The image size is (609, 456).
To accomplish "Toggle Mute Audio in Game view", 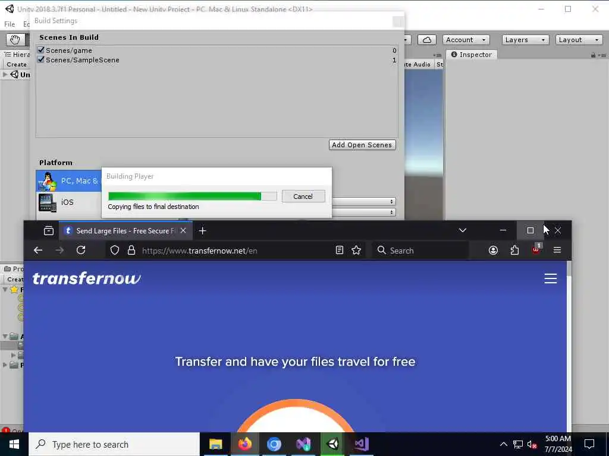I will 417,64.
